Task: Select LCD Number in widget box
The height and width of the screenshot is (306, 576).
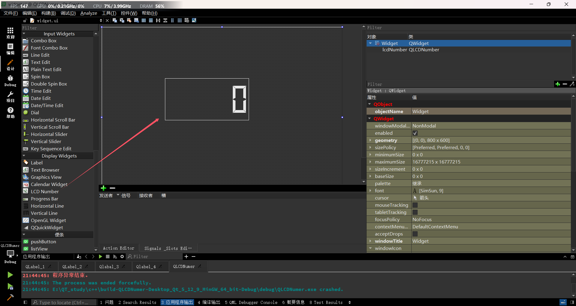Action: tap(45, 191)
